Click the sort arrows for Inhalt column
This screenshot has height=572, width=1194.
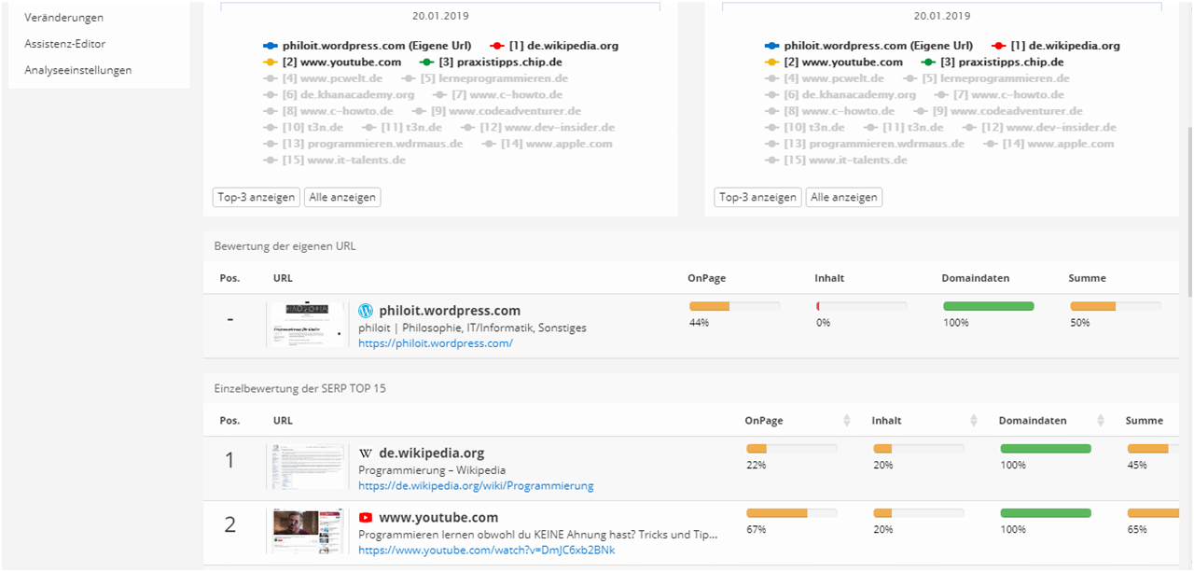pos(974,421)
